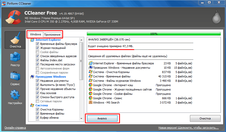Viewport: 226px width, 132px height.
Task: Toggle Последнее место загрузки checkbox
Action: 38,64
